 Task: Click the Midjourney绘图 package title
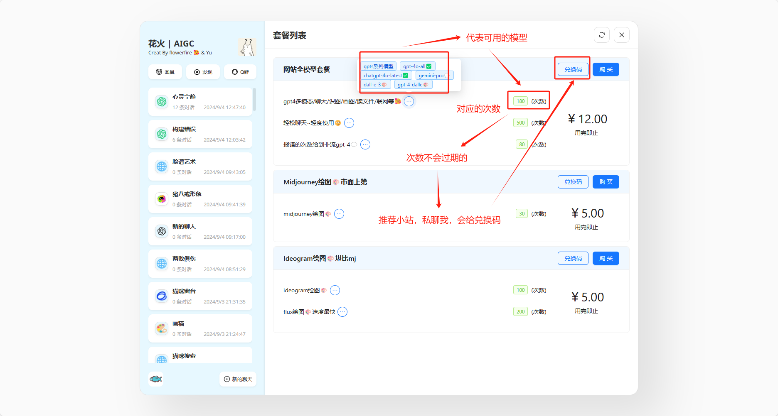click(x=328, y=182)
